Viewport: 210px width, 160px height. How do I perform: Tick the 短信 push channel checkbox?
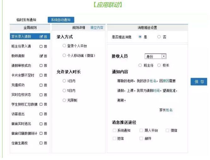click(114, 138)
